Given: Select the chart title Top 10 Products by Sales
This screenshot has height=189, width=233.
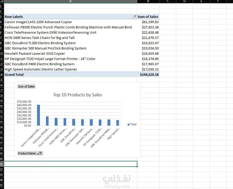Looking at the screenshot, I should pyautogui.click(x=77, y=95).
